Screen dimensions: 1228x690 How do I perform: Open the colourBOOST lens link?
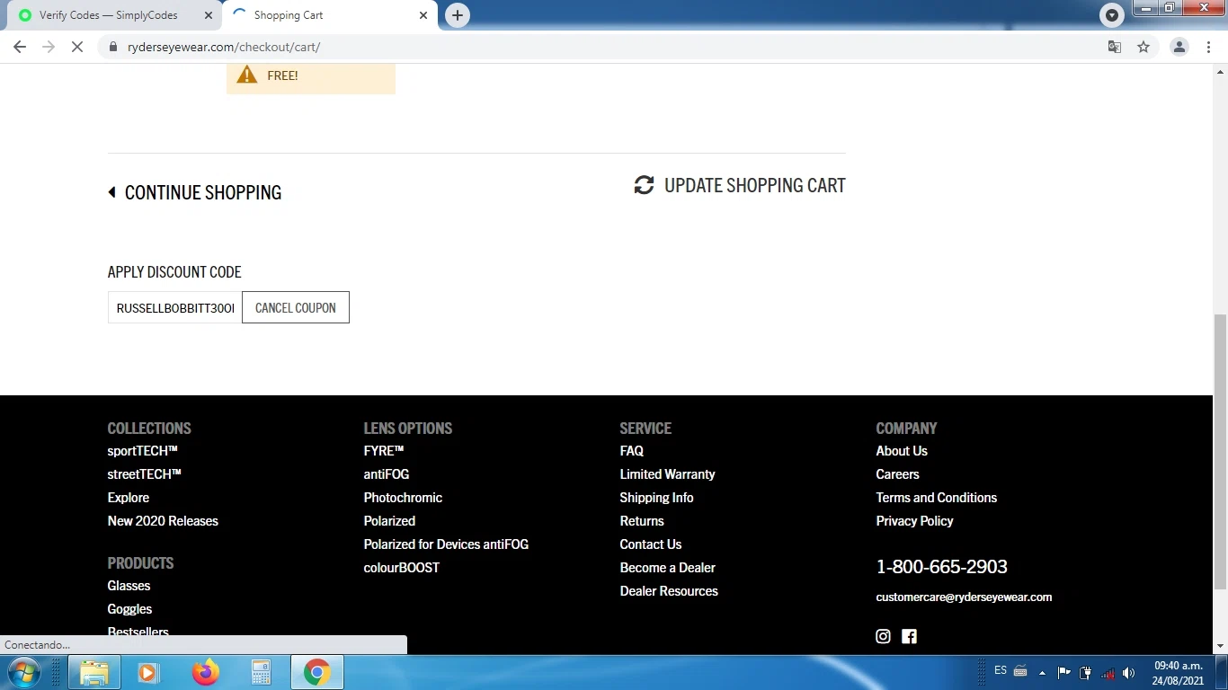(402, 568)
